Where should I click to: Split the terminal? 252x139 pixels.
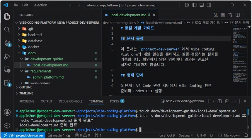(219, 101)
